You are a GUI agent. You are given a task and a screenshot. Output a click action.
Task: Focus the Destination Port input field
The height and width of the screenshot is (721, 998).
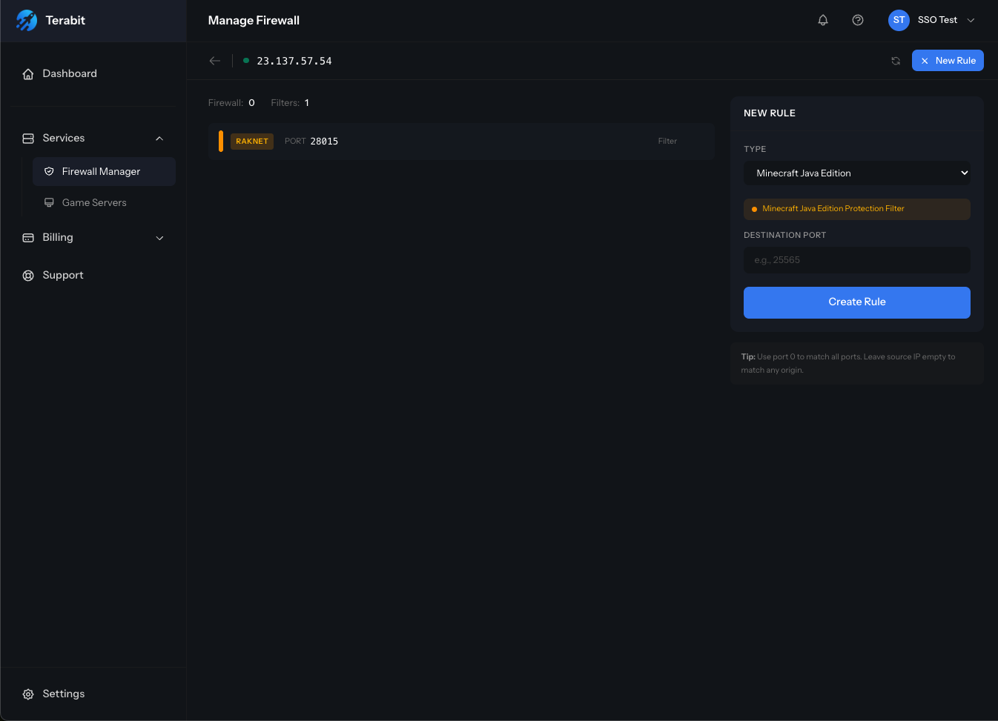click(856, 260)
